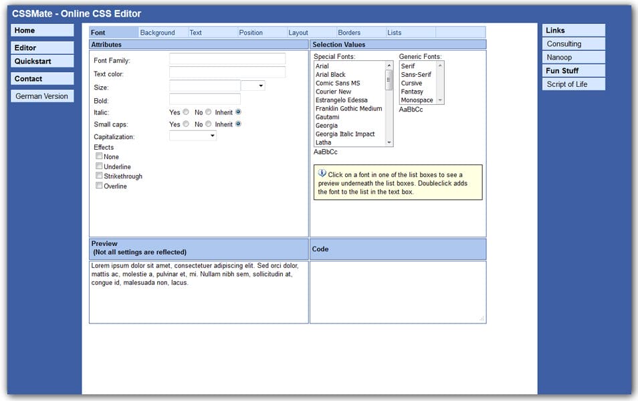
Task: Open the Borders tab
Action: pos(349,33)
